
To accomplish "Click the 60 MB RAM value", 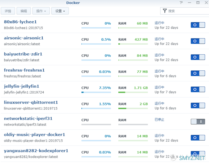I will (x=142, y=23).
